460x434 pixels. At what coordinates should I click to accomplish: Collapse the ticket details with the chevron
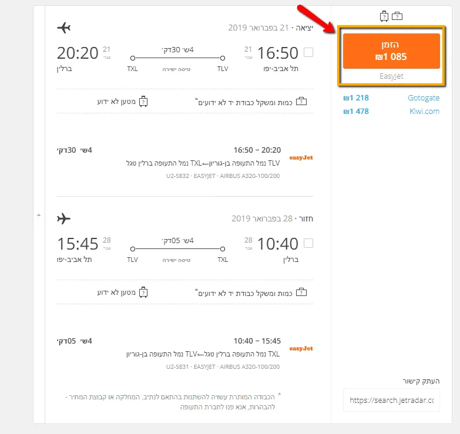(39, 216)
